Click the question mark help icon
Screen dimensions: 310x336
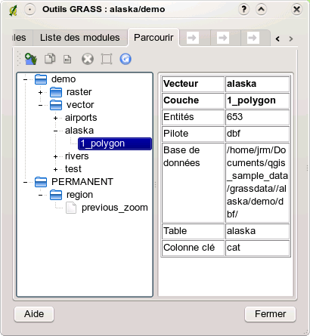[243, 10]
